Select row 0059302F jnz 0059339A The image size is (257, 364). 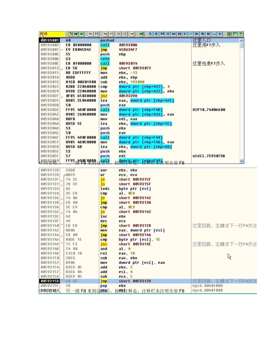click(139, 96)
